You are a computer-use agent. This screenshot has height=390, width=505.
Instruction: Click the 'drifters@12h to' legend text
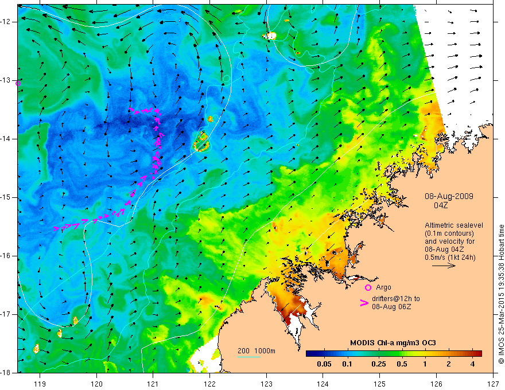point(396,299)
